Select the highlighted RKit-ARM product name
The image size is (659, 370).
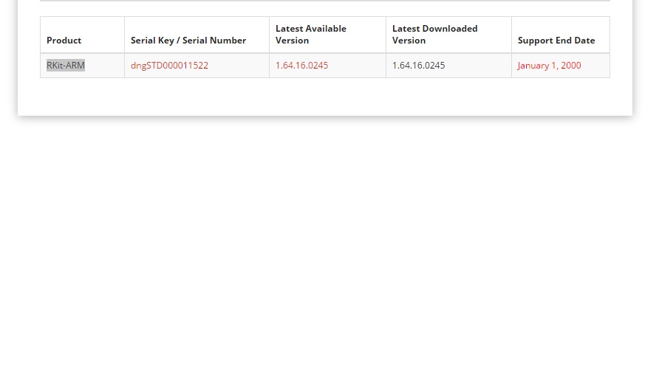pos(66,66)
